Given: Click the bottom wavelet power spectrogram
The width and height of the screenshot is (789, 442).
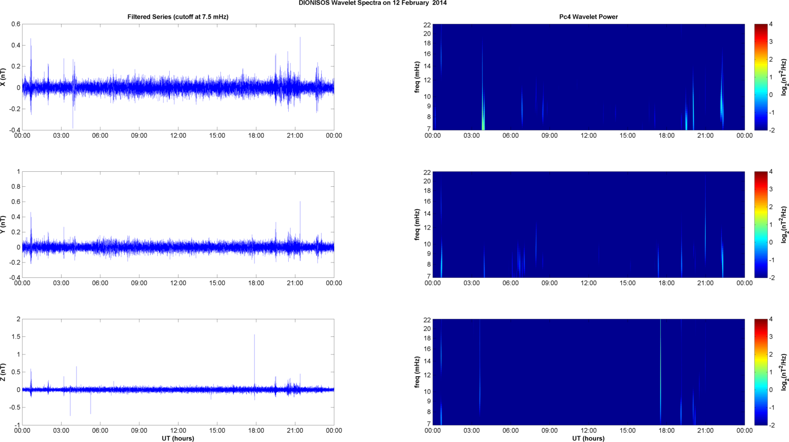Looking at the screenshot, I should (588, 372).
